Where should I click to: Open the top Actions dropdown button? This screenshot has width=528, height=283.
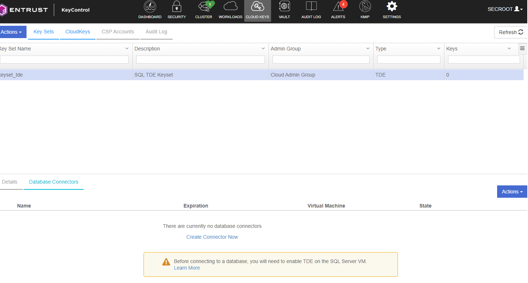[x=12, y=32]
